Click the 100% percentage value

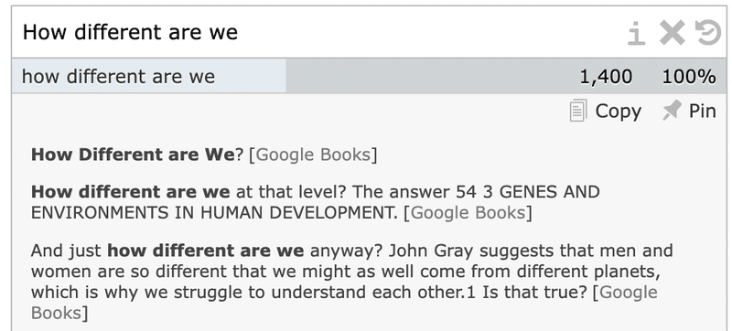(x=689, y=77)
